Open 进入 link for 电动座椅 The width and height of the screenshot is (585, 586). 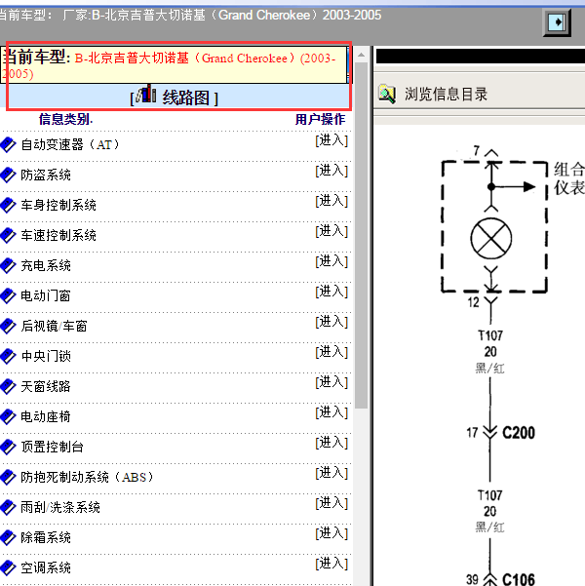click(331, 413)
